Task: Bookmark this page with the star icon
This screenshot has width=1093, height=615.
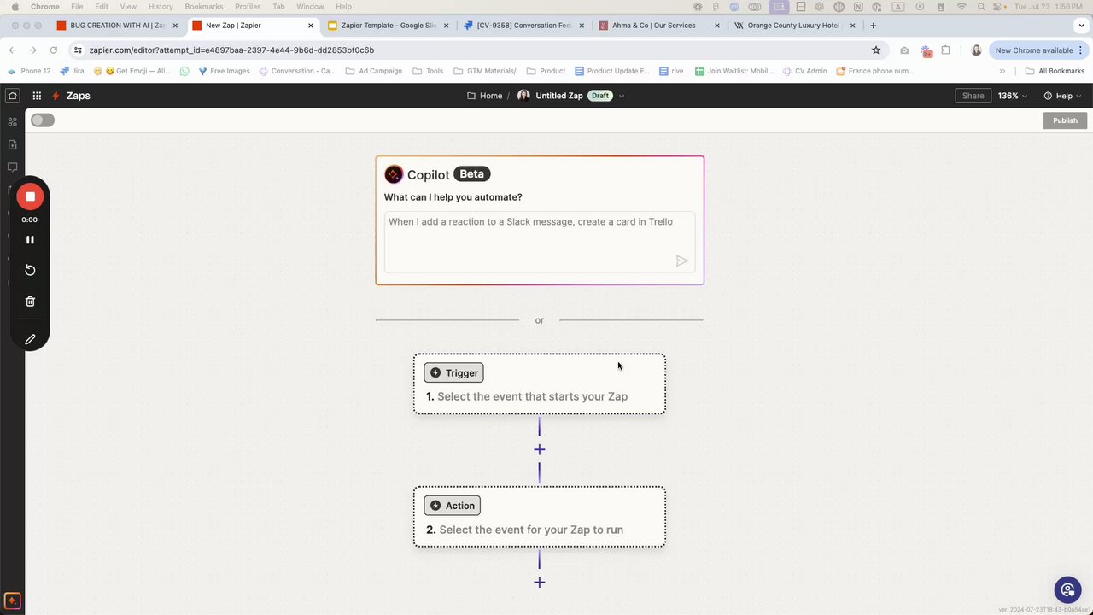Action: [875, 50]
